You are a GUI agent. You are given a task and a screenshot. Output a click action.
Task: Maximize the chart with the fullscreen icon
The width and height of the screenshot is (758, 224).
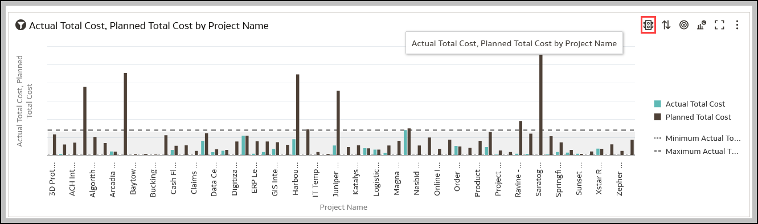pyautogui.click(x=719, y=25)
